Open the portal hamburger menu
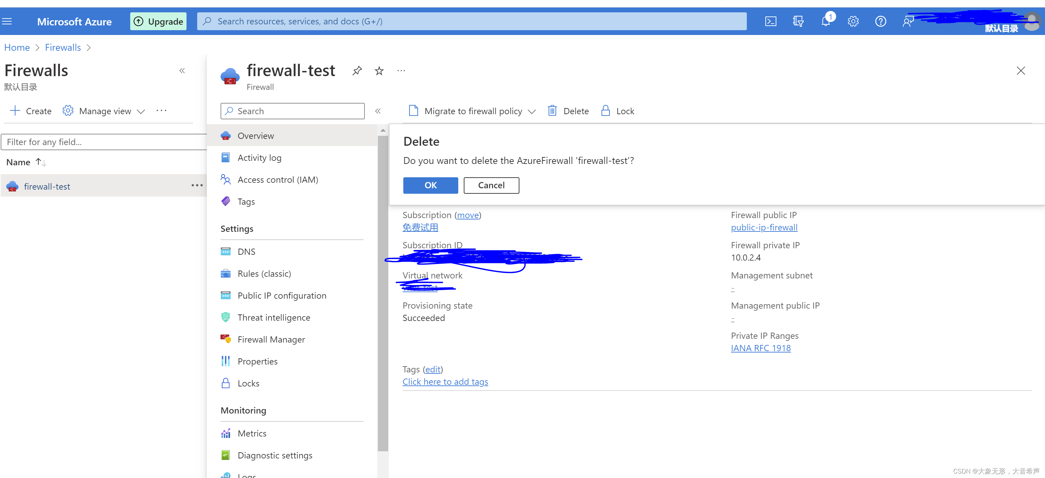Image resolution: width=1045 pixels, height=478 pixels. point(7,21)
